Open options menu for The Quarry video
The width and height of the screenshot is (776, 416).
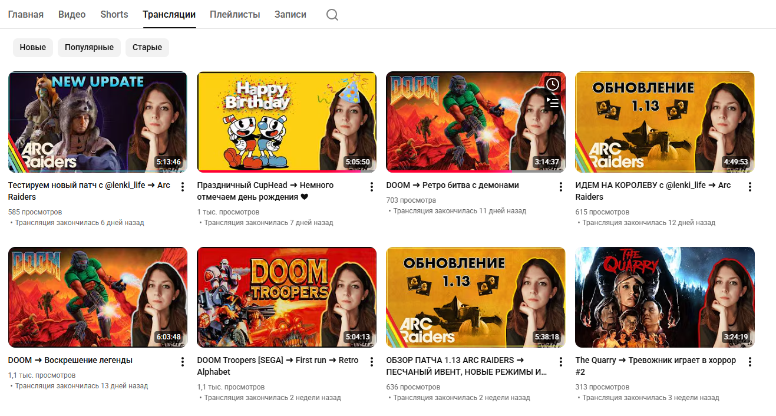coord(750,362)
